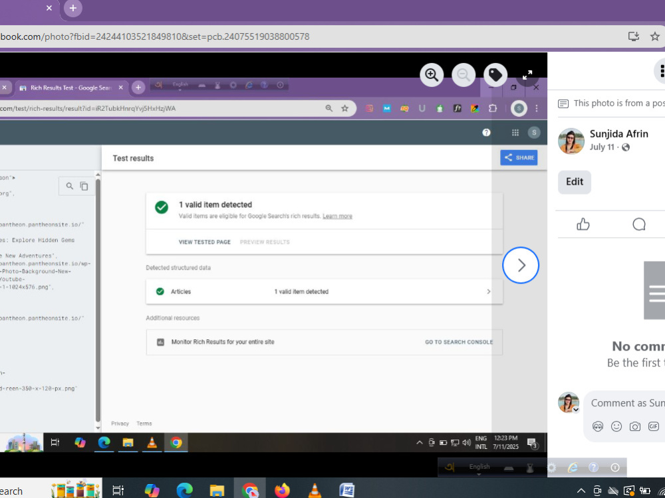This screenshot has height=498, width=665.
Task: Click the July 11 post date
Action: pyautogui.click(x=602, y=147)
